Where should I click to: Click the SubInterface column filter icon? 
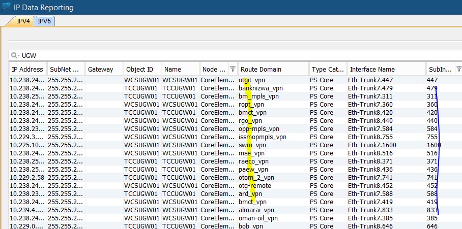coord(458,69)
